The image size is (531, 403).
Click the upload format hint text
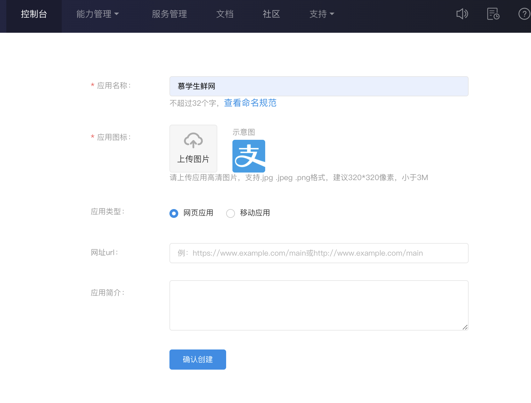click(299, 178)
